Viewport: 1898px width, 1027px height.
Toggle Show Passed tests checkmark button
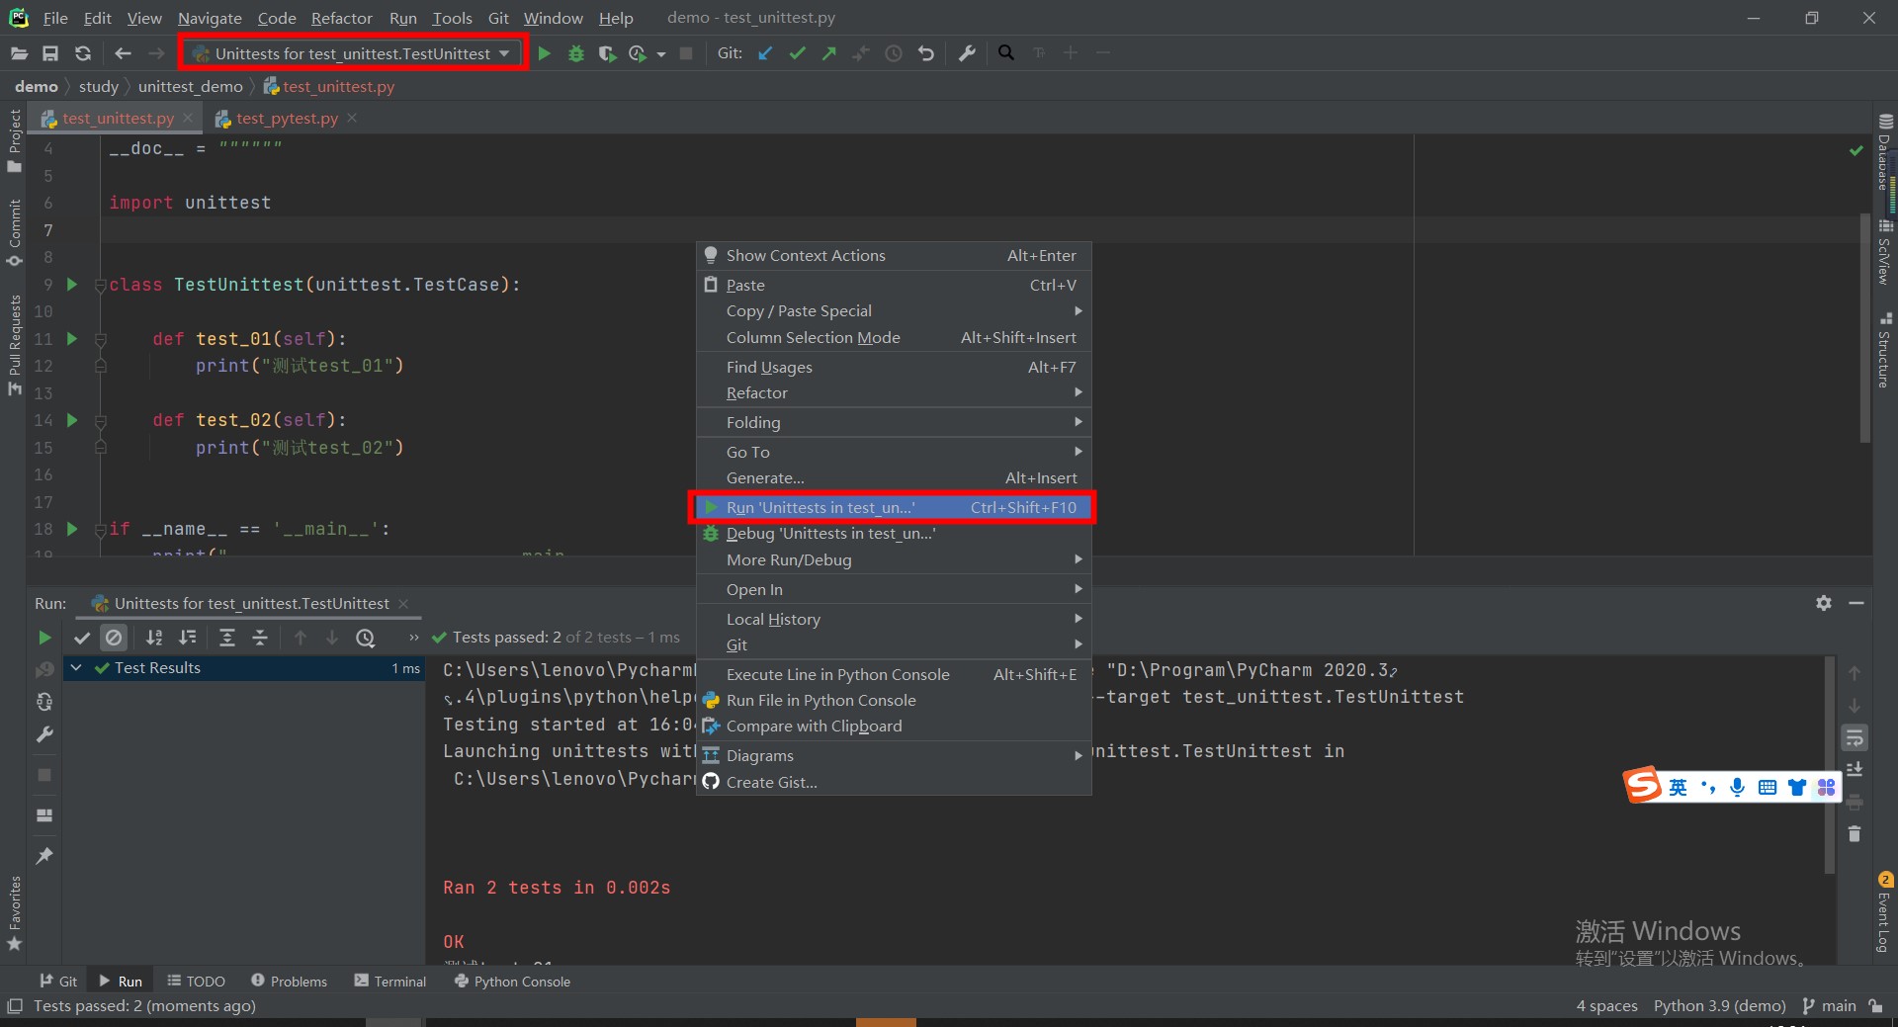pyautogui.click(x=82, y=638)
